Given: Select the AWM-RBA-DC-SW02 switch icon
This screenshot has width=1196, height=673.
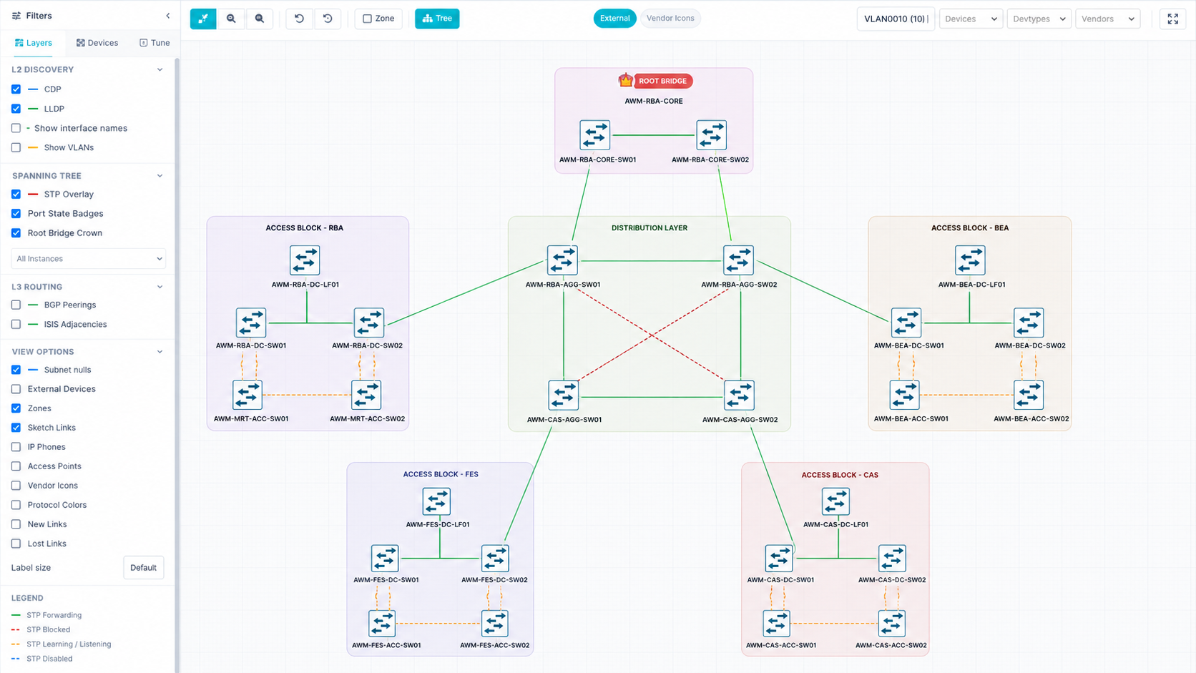Looking at the screenshot, I should (x=369, y=323).
